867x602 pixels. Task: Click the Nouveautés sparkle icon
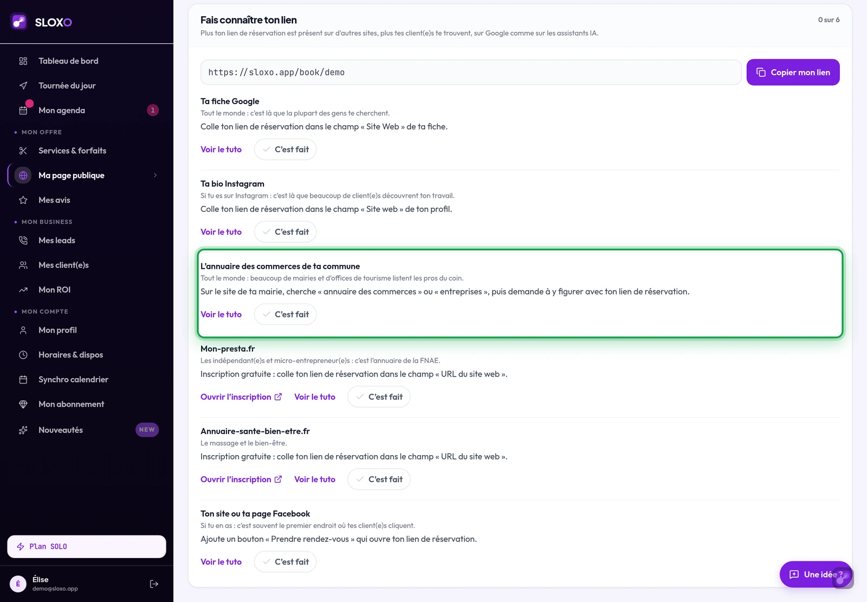(x=23, y=430)
